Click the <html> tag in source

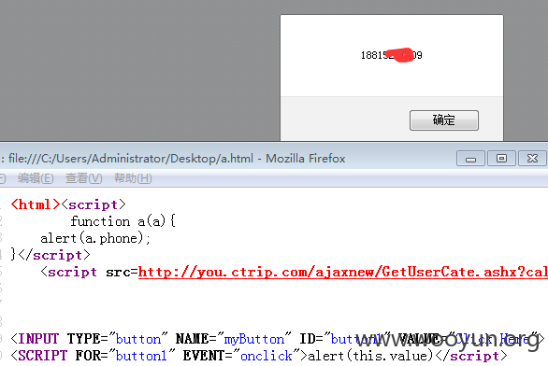pos(36,204)
